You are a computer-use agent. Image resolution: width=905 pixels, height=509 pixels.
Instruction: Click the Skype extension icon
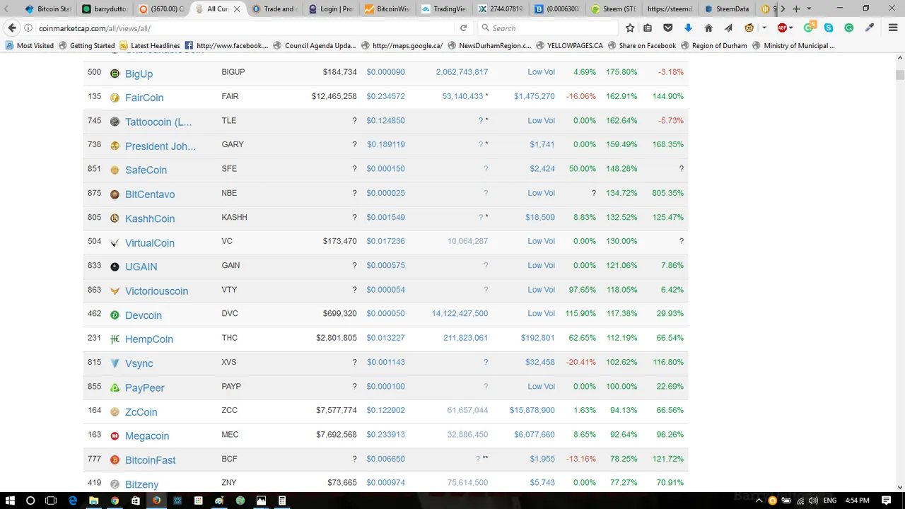pyautogui.click(x=829, y=28)
